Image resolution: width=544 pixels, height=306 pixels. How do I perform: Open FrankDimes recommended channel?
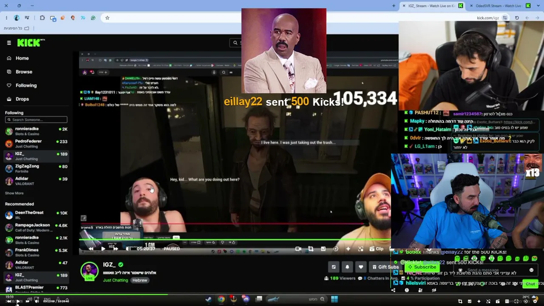[36, 252]
